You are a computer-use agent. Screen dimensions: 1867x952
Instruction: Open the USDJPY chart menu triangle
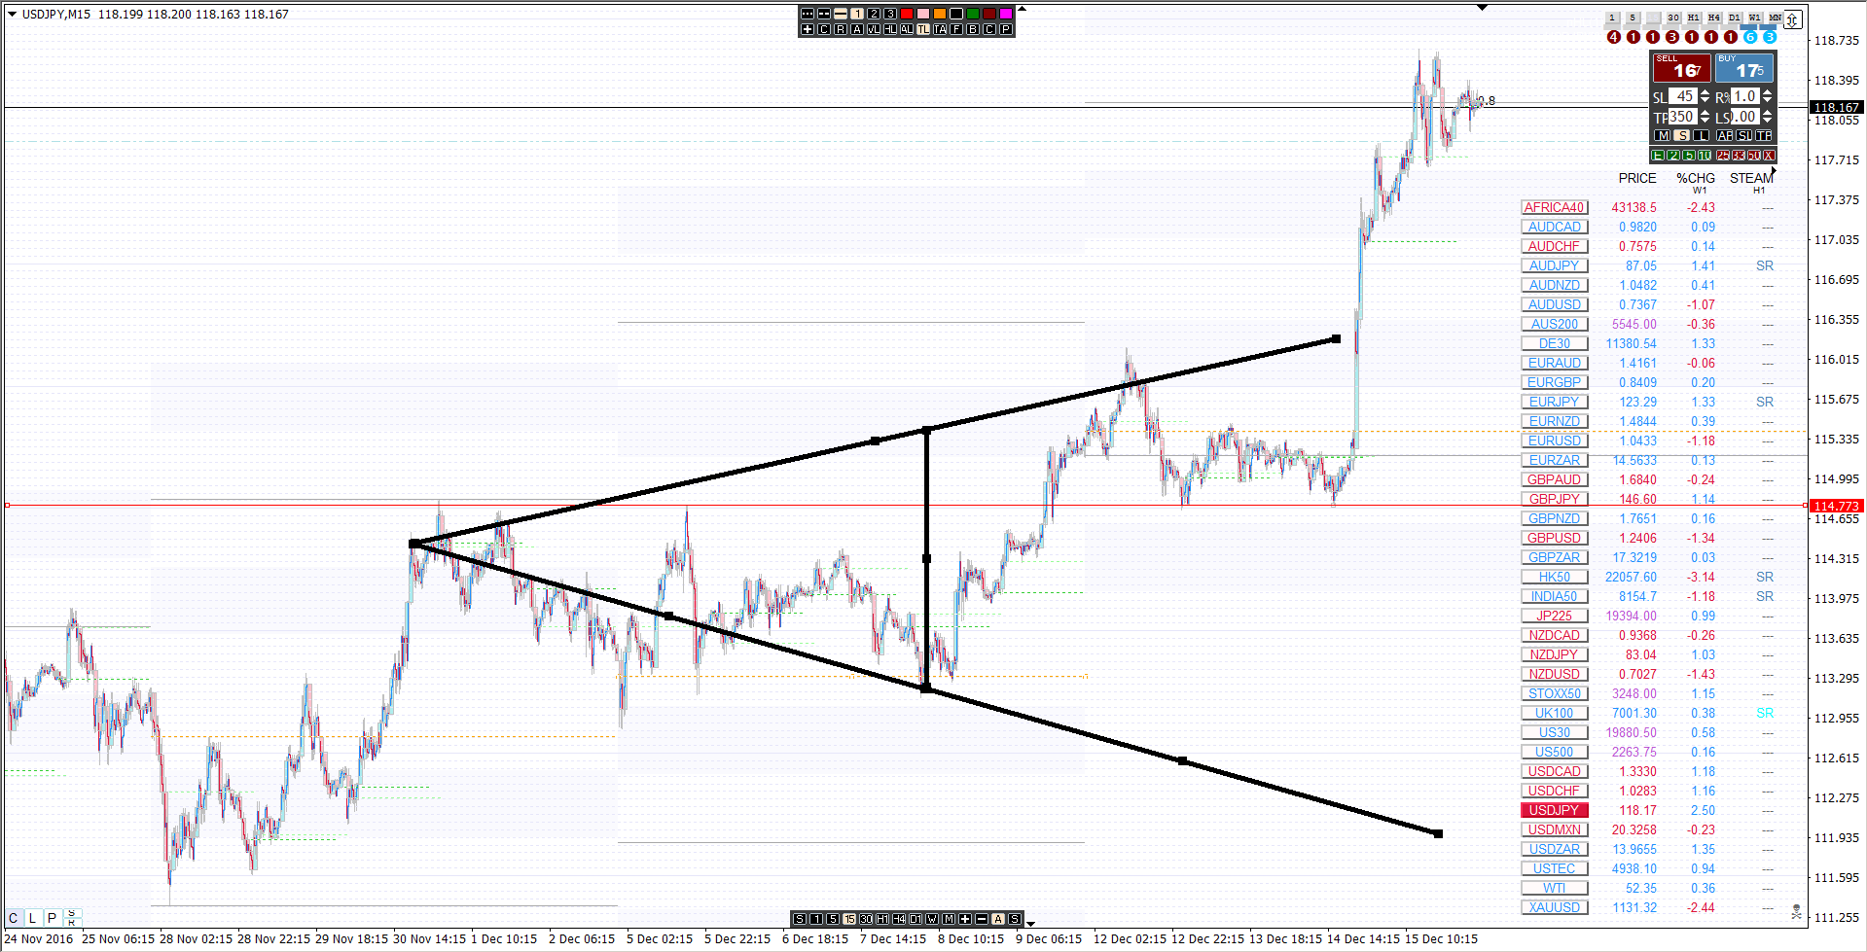[12, 14]
